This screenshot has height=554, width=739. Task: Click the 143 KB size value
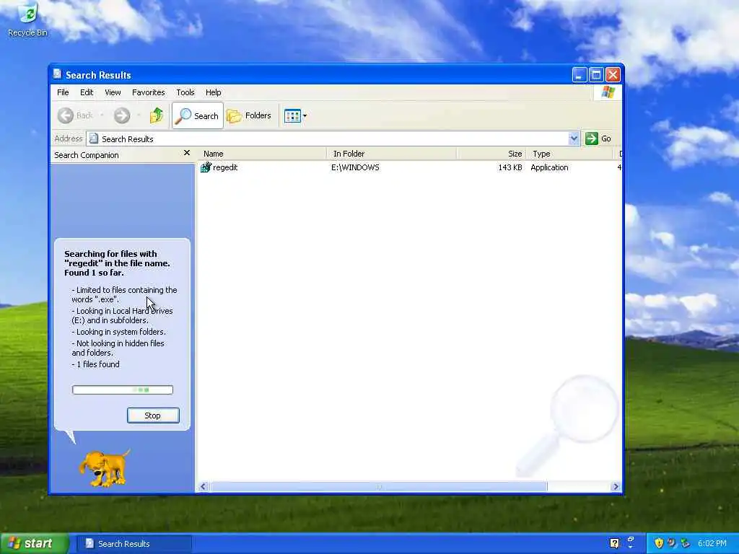[x=510, y=167]
